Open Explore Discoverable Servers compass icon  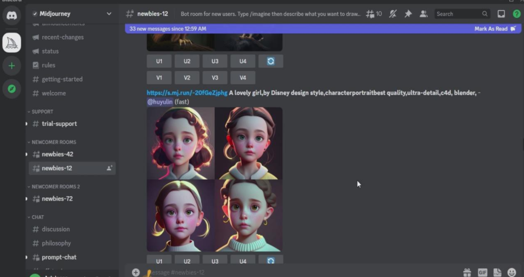coord(12,89)
